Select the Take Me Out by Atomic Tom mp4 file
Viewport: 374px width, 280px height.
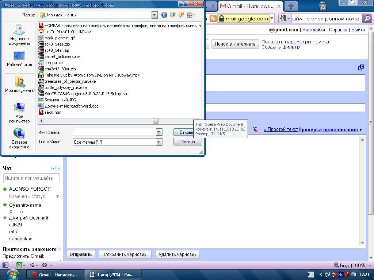89,75
